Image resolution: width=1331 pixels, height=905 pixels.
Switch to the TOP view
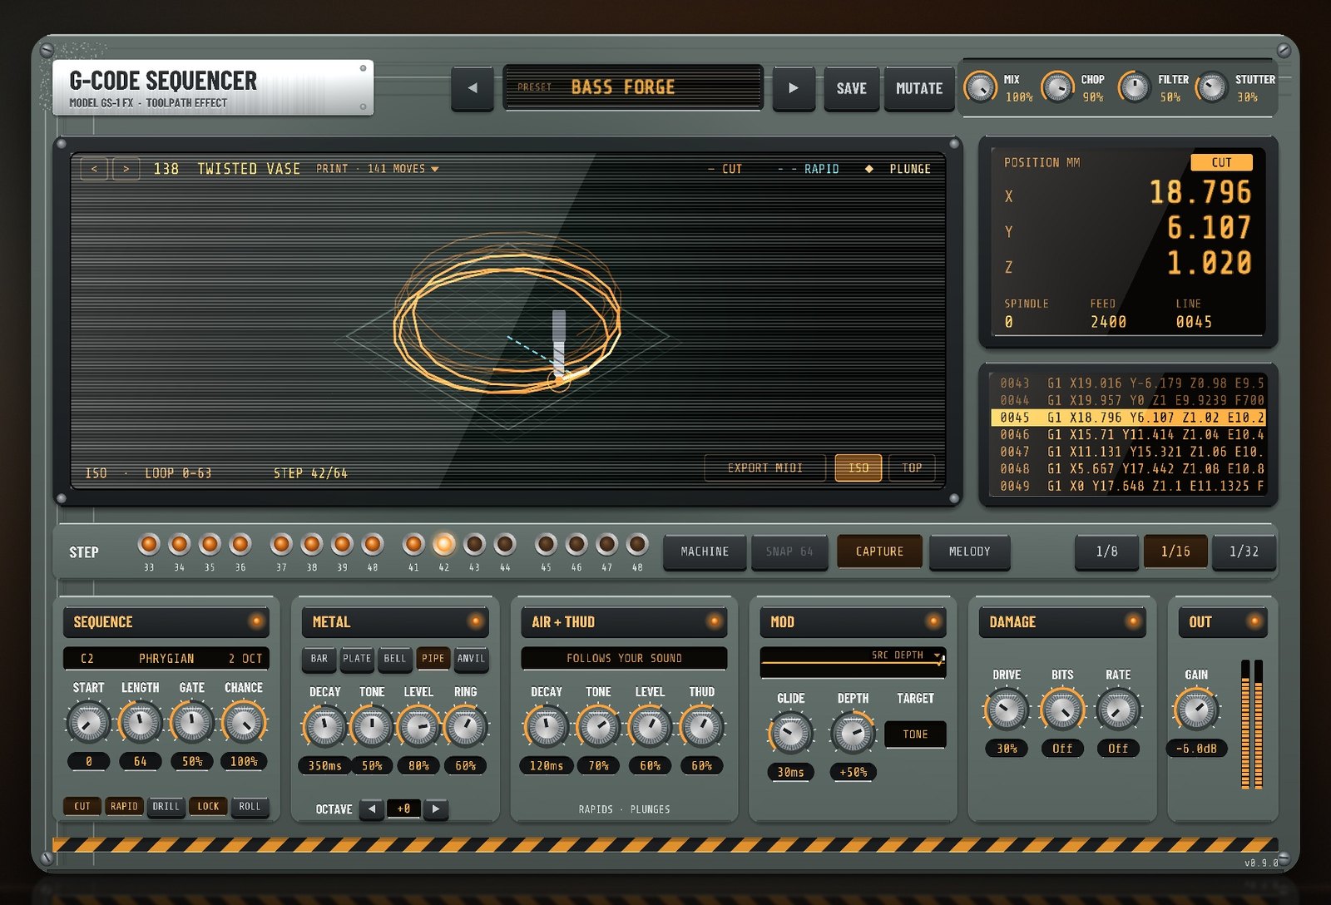coord(912,467)
